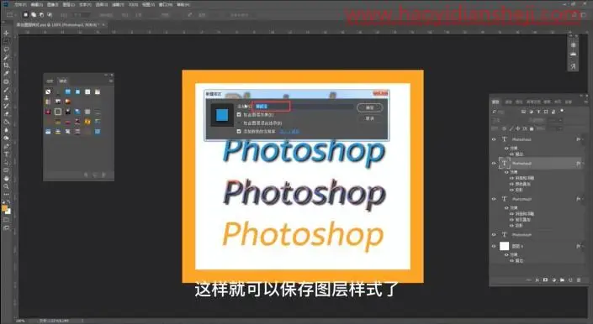Open the fill dropdown in Layers panel
This screenshot has width=593, height=324.
561,128
